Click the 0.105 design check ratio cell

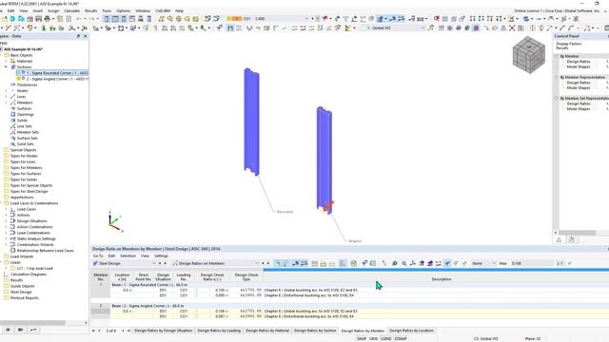point(220,290)
